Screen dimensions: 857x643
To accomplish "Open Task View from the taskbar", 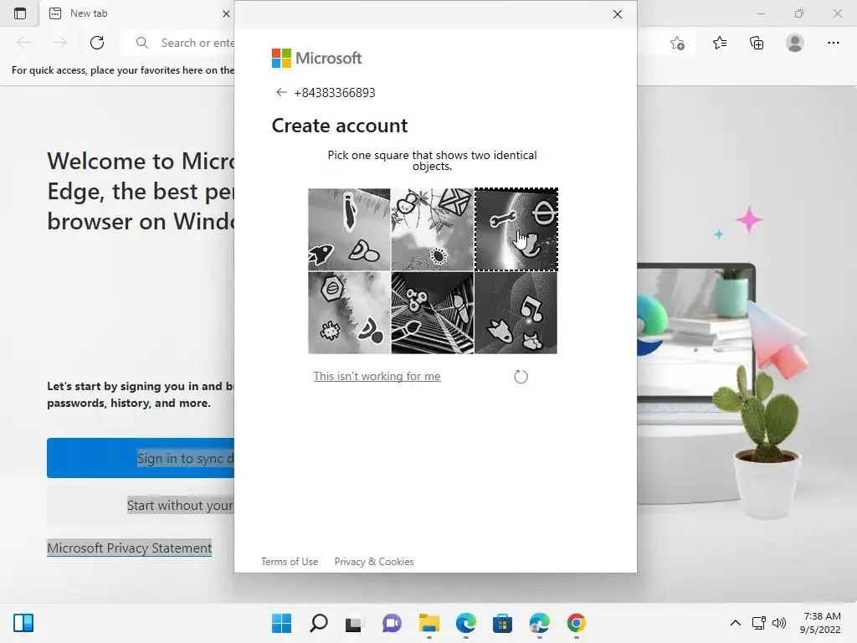I will click(354, 624).
